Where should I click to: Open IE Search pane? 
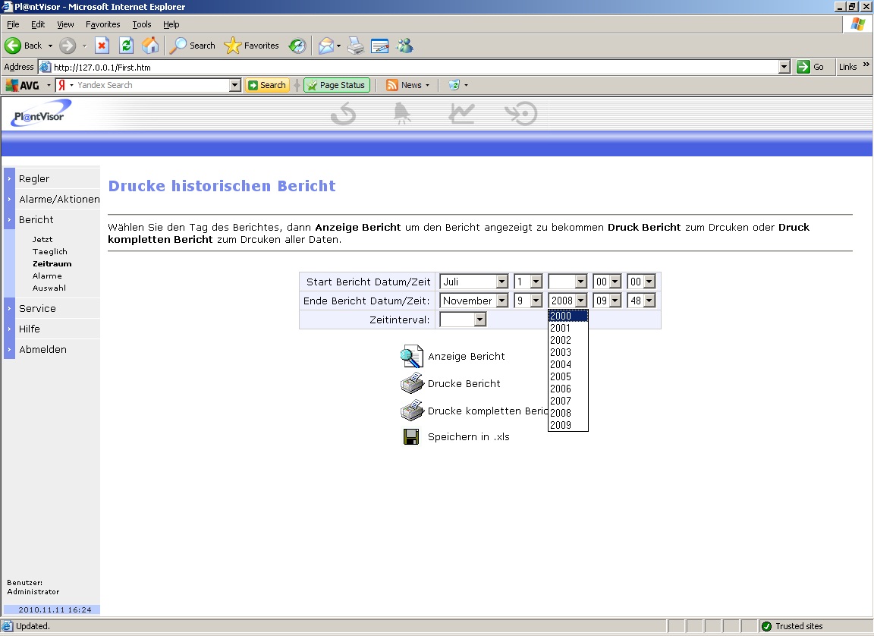pos(192,46)
